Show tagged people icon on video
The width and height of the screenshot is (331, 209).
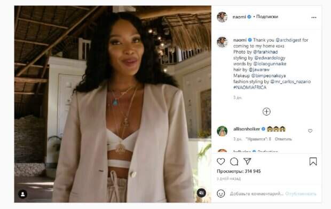(x=22, y=194)
